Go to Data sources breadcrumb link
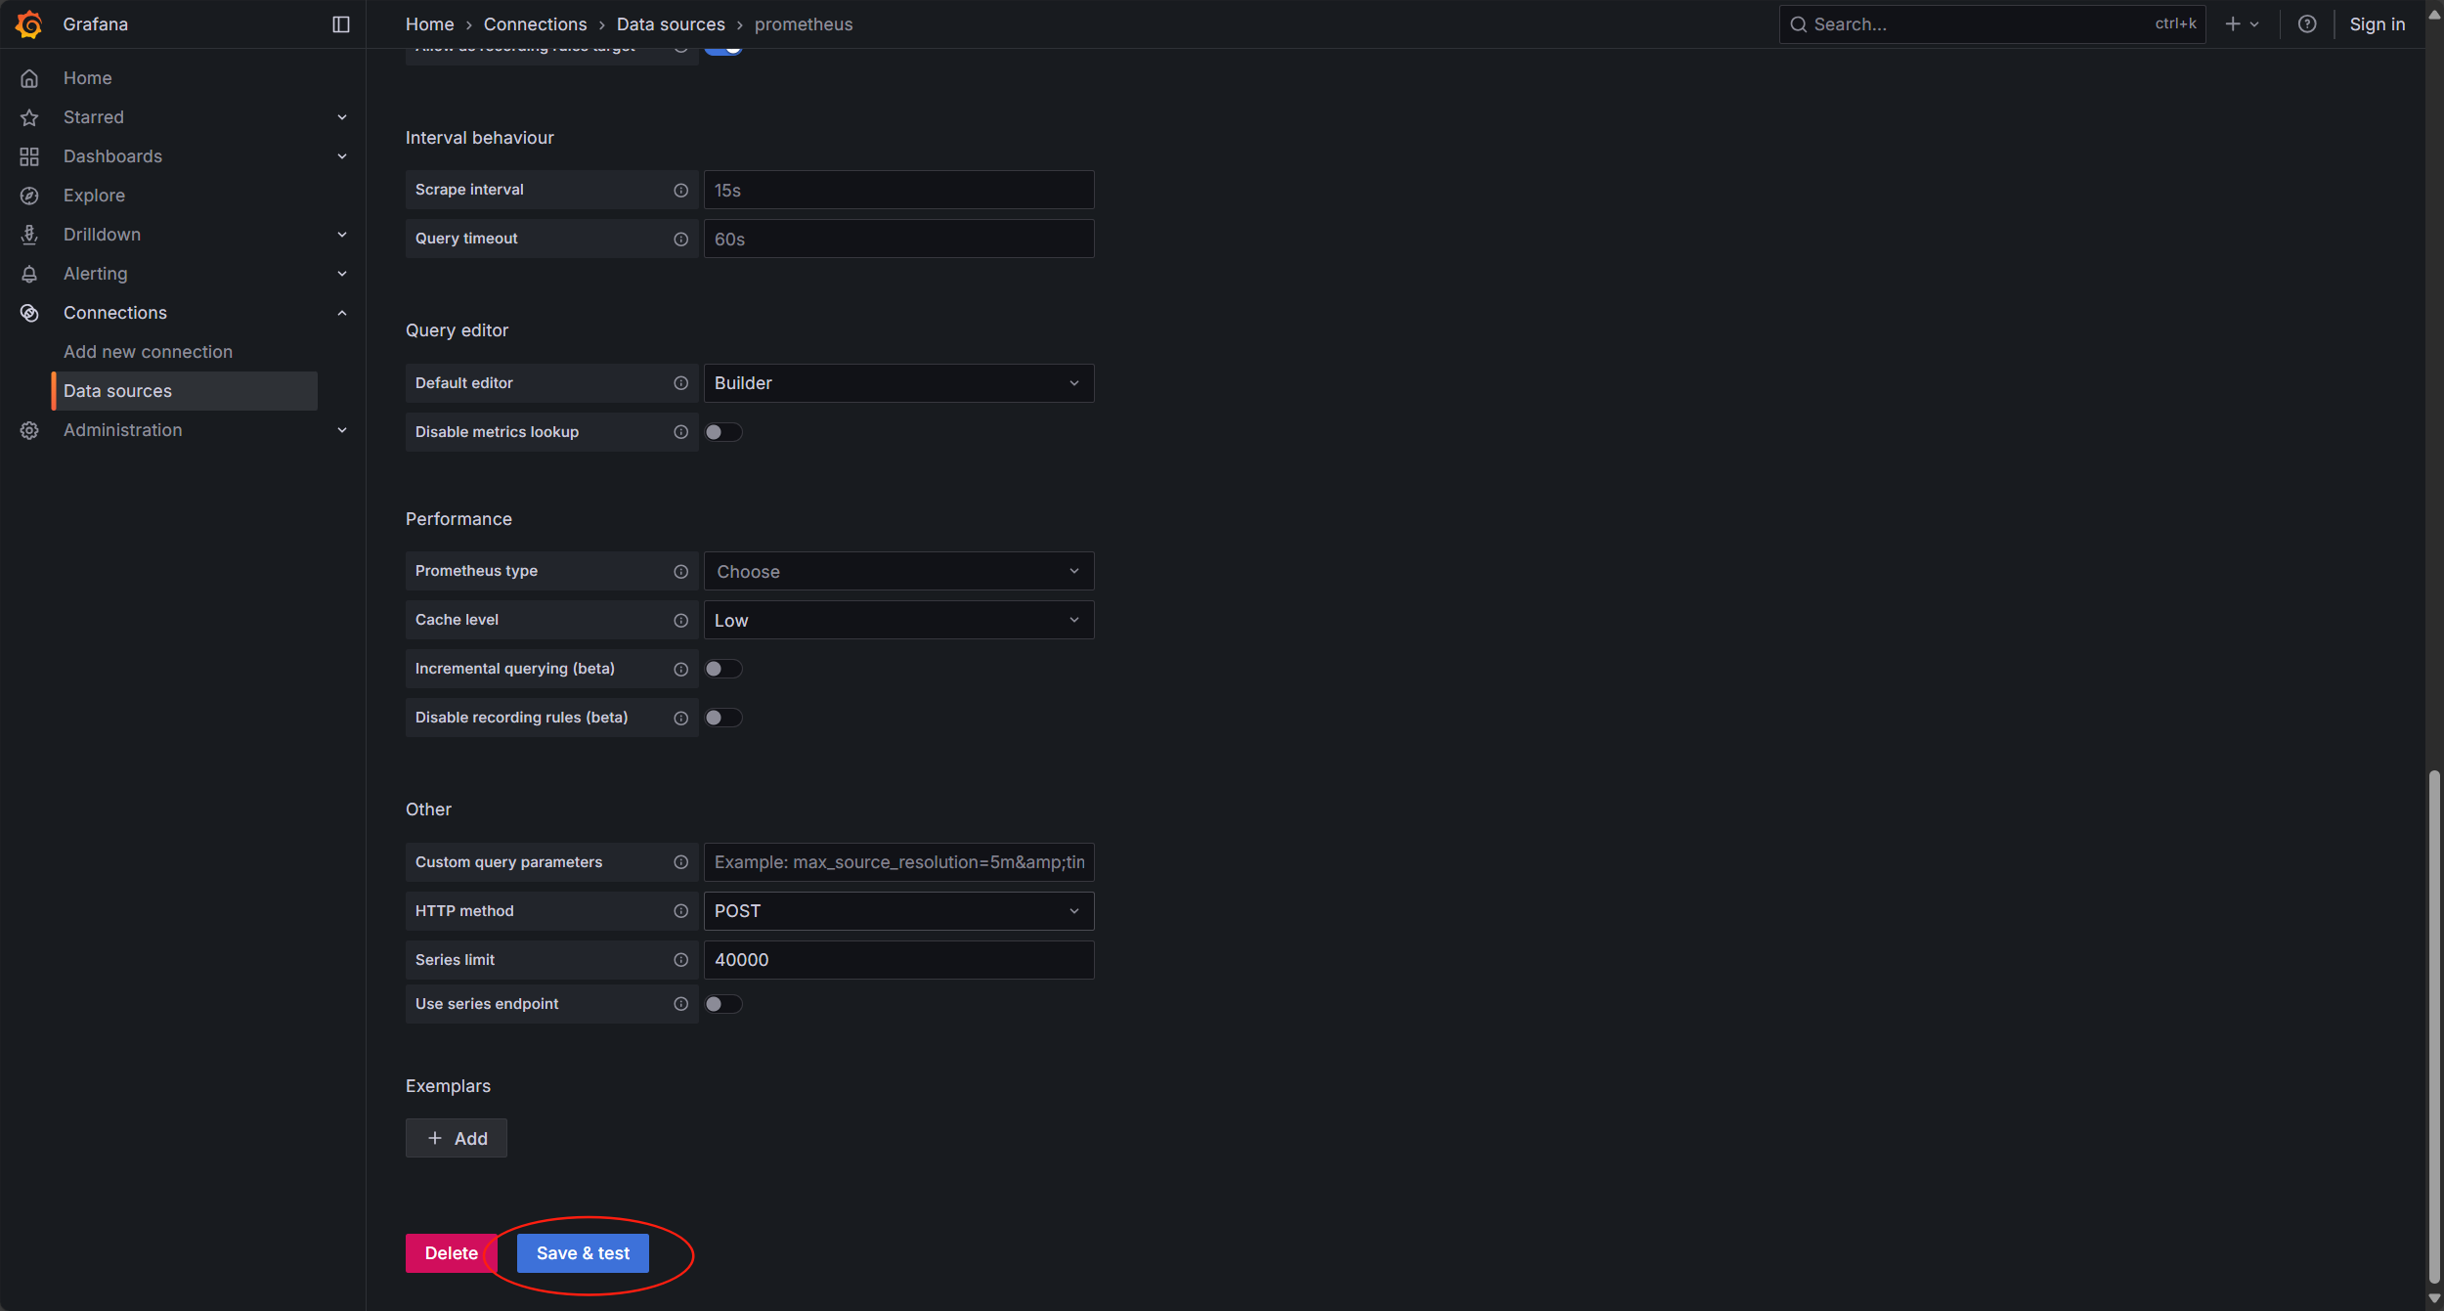This screenshot has width=2444, height=1311. coord(671,24)
